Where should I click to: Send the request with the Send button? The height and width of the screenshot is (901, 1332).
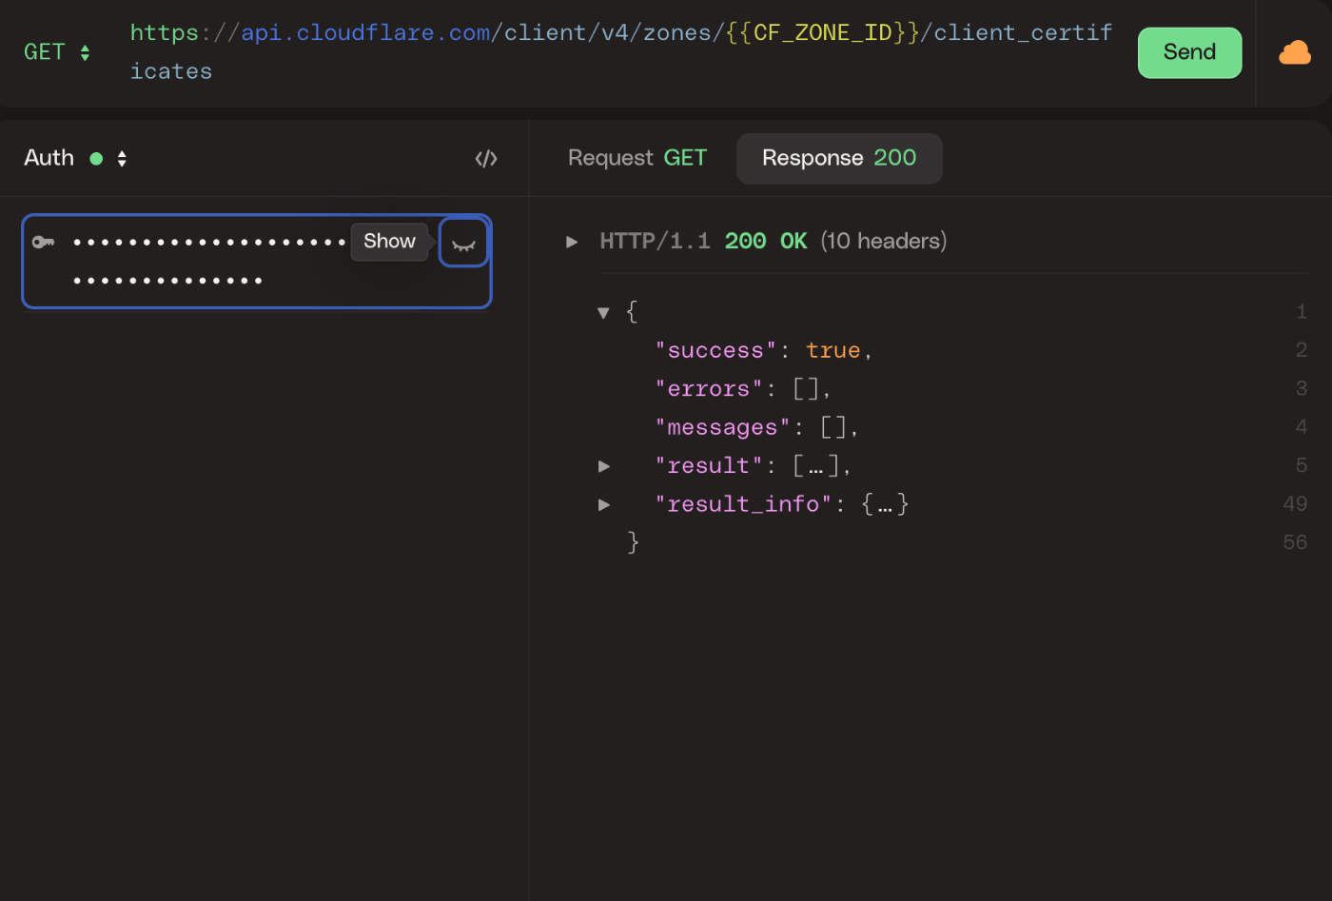click(1189, 52)
